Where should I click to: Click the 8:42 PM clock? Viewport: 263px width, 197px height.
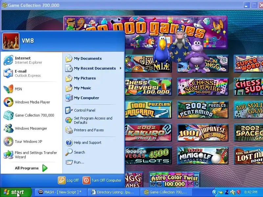251,192
